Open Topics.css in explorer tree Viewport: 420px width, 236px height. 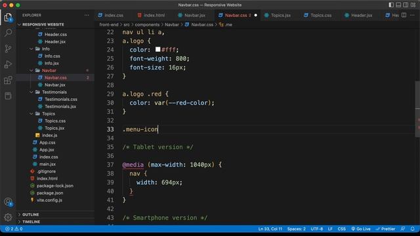coord(55,121)
